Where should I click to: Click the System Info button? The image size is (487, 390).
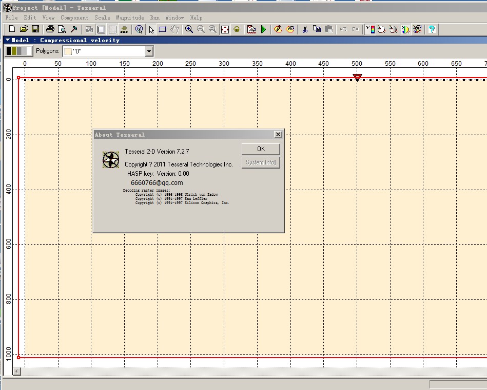[261, 162]
